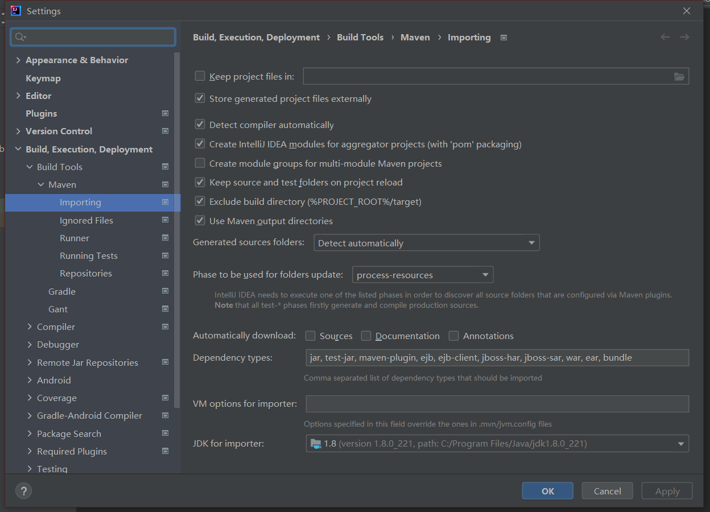The image size is (710, 512).
Task: Collapse the Build Tools node
Action: point(30,167)
